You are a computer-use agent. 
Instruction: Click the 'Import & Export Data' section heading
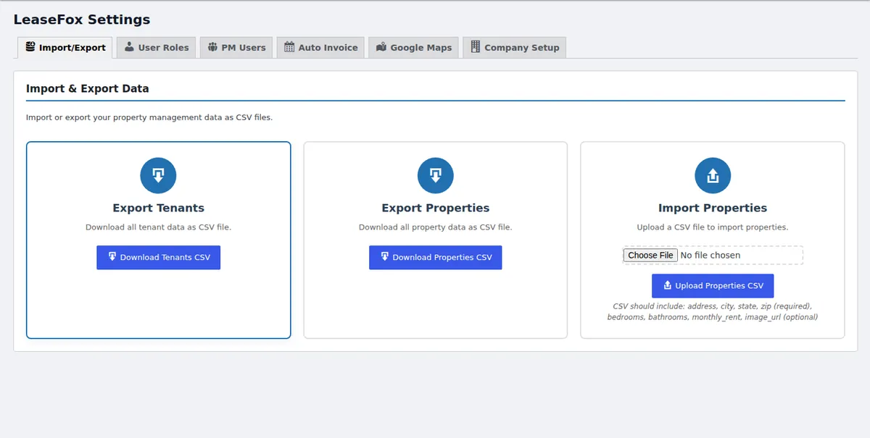coord(87,88)
